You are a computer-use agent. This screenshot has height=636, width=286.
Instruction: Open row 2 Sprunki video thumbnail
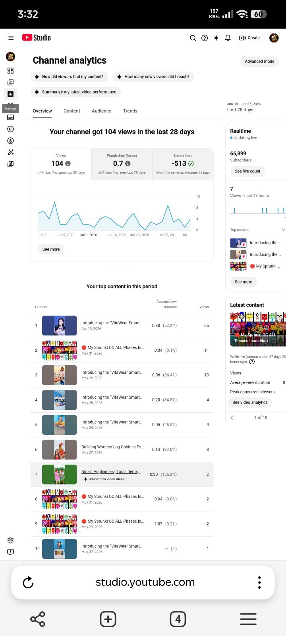click(60, 350)
